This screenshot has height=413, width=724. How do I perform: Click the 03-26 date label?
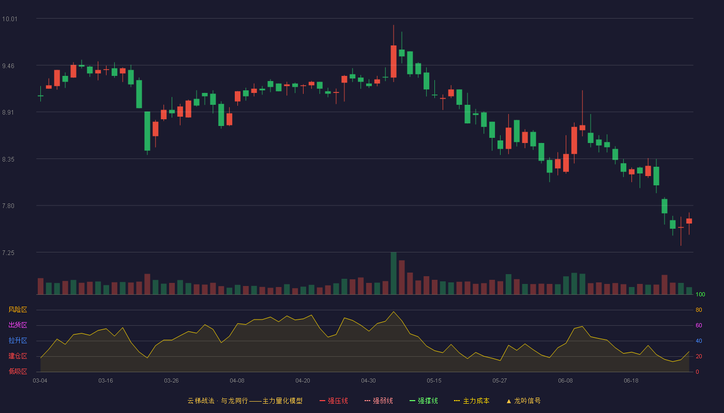(x=171, y=380)
